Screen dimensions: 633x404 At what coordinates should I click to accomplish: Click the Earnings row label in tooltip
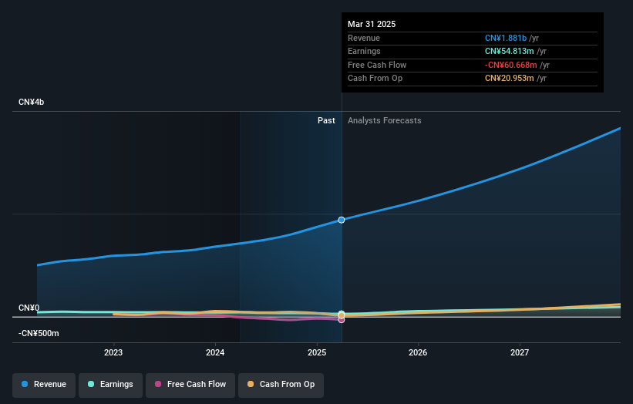364,51
